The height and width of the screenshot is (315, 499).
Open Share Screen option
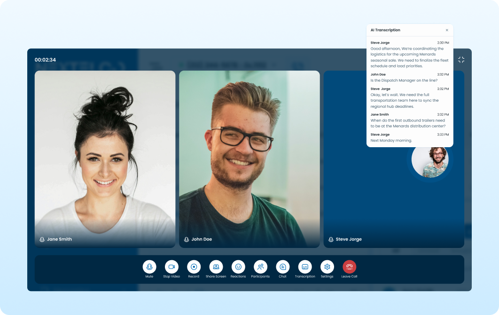(216, 267)
